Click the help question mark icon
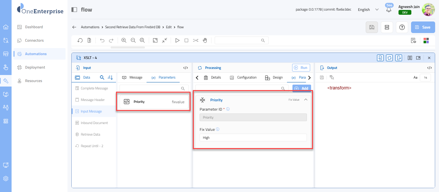 point(402,27)
